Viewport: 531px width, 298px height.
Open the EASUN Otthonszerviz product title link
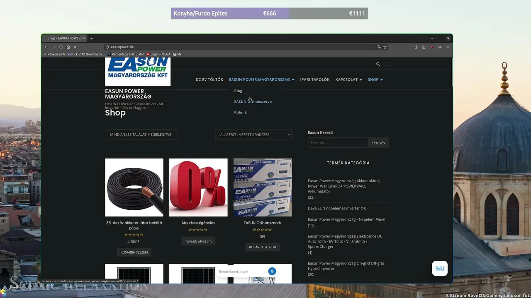pos(263,223)
